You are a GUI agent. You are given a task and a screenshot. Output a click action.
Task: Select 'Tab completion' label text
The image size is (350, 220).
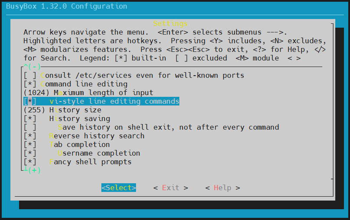click(79, 144)
